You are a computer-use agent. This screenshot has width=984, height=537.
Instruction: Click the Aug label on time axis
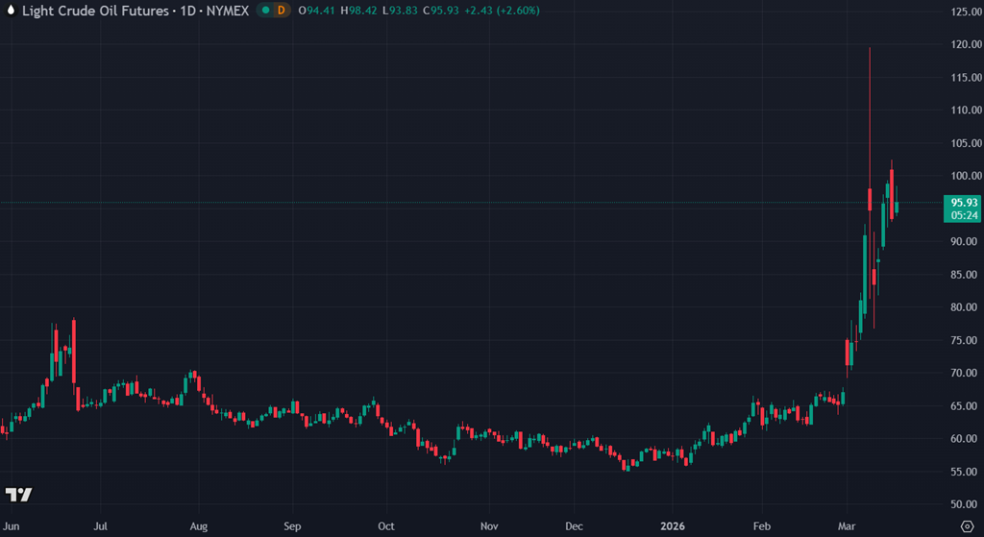(199, 526)
